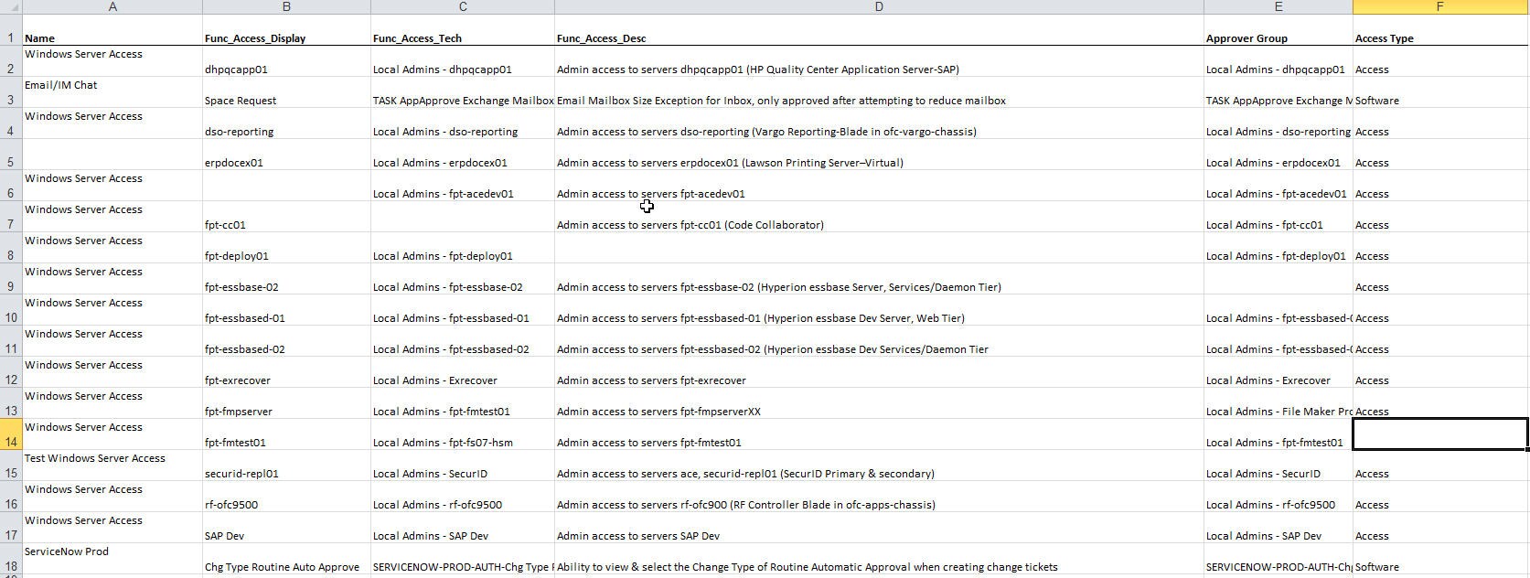Click the Name header cell

pos(112,30)
